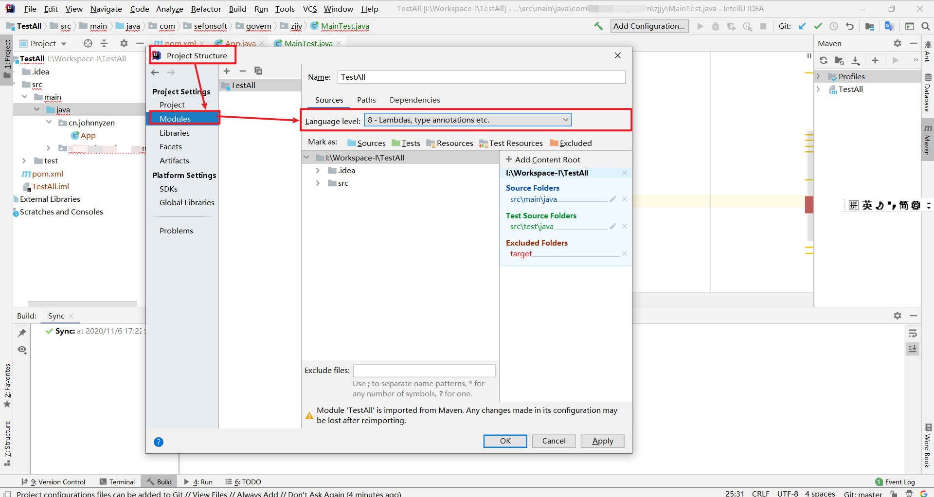The width and height of the screenshot is (934, 497).
Task: Collapse the main folder in Project tree
Action: (x=25, y=97)
